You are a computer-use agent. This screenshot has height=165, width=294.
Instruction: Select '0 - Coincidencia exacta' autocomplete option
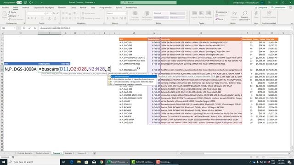pos(132,77)
